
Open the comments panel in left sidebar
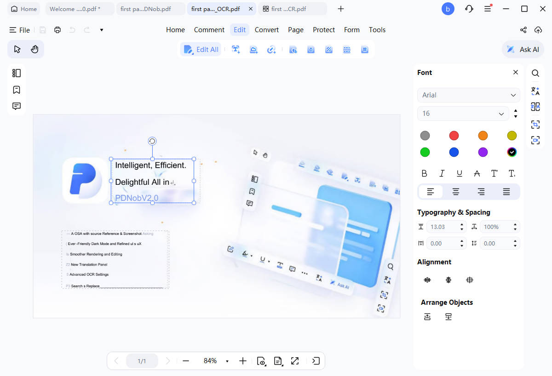17,106
